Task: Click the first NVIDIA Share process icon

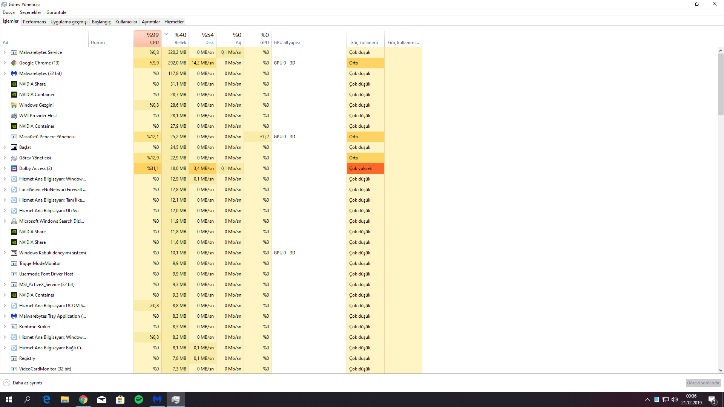Action: point(14,84)
